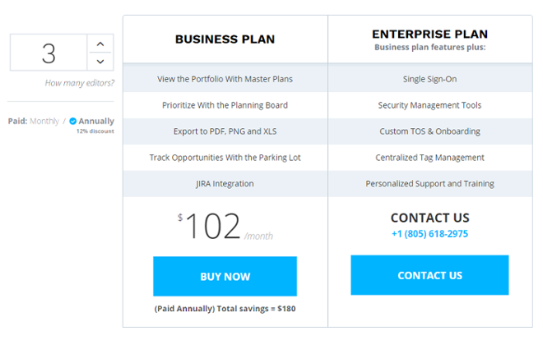The image size is (543, 340).
Task: Click the blue checkmark icon beside Annually
Action: click(x=73, y=121)
